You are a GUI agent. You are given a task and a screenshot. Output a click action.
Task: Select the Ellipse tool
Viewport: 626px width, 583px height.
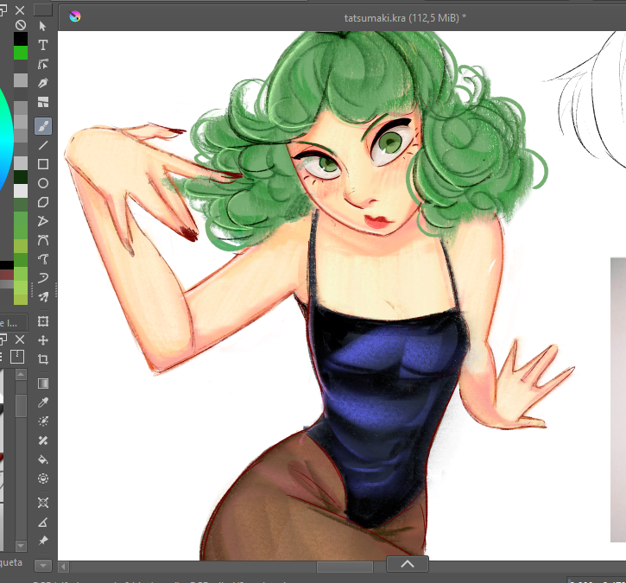click(x=42, y=183)
